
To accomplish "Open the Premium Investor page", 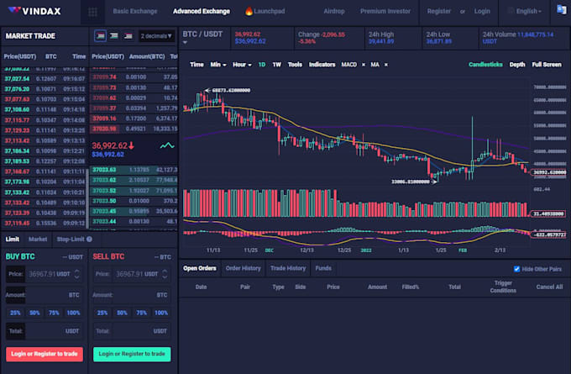I will (385, 11).
